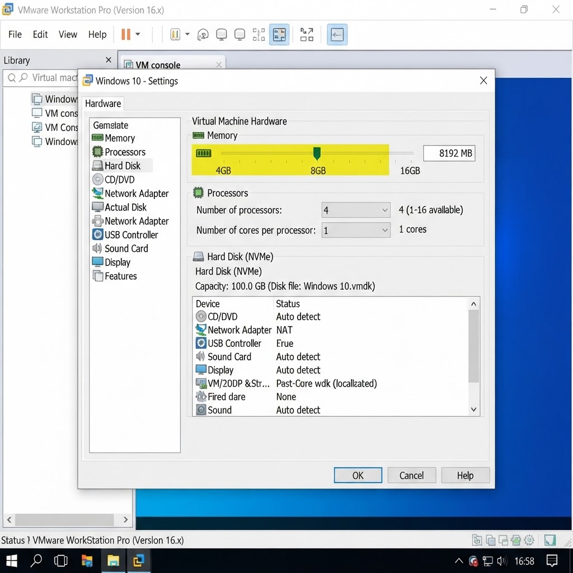Select USB Controller in the hardware list

coord(125,234)
